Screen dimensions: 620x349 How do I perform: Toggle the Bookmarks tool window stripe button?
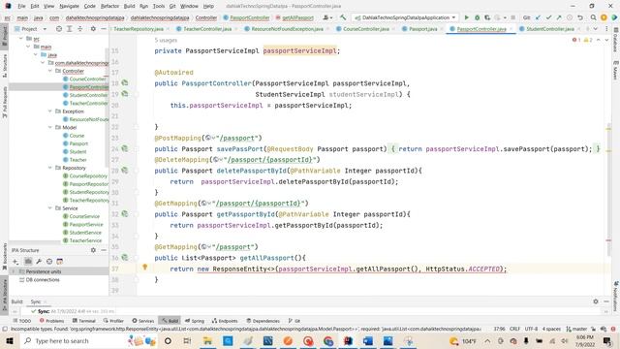4,256
